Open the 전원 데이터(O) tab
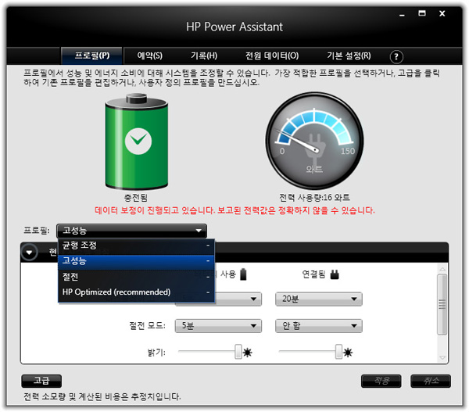Screen dimensions: 469x412 (x=272, y=56)
